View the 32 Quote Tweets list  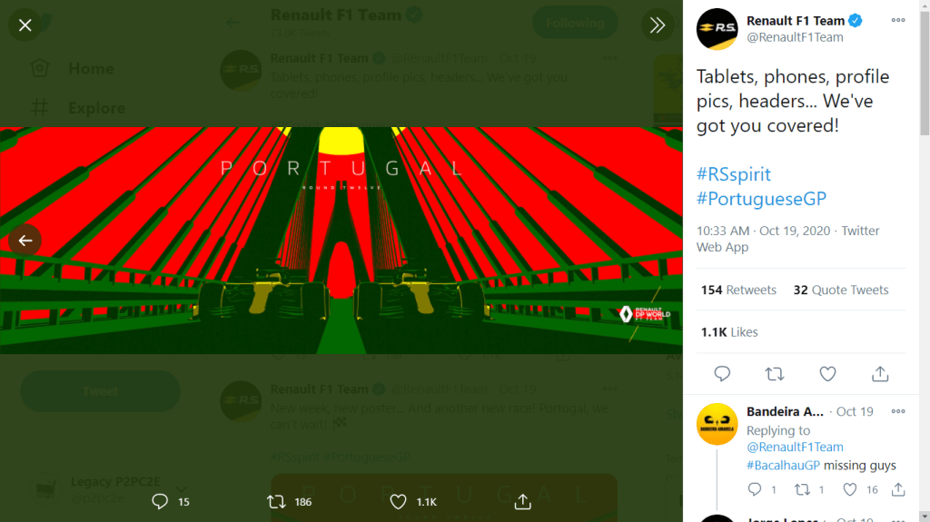pos(841,290)
